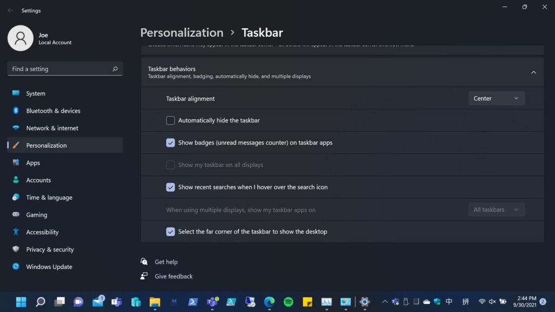Uncheck far corner show desktop option
The image size is (555, 312).
(171, 232)
